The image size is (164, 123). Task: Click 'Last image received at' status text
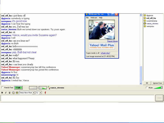point(100,56)
